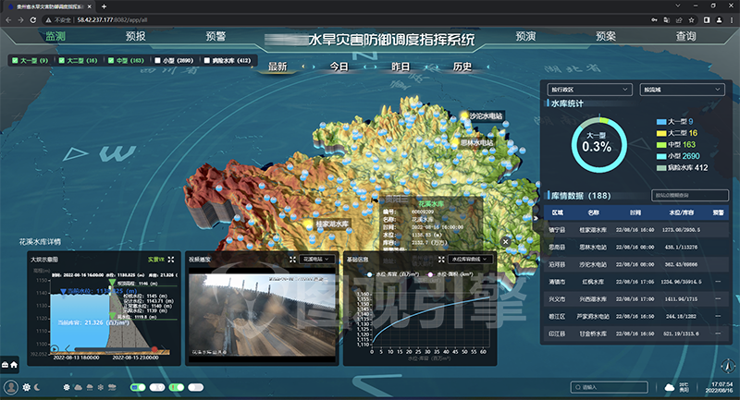Click the 大二型 yellow legend swatch
Screen dimensions: 740x400
[661, 133]
